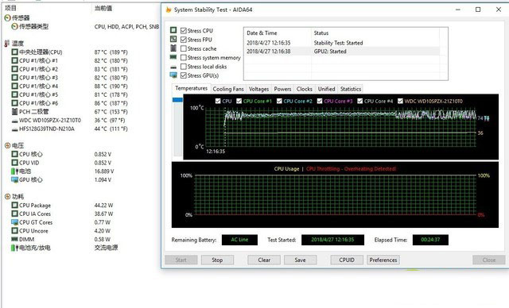509x308 pixels.
Task: Click the 传感器类型 row icon
Action: 14,26
